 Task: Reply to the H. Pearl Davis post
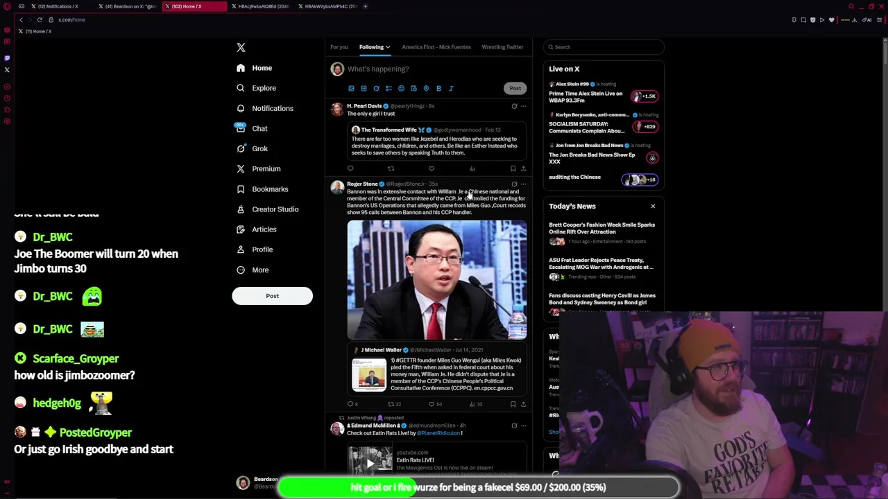(x=350, y=168)
